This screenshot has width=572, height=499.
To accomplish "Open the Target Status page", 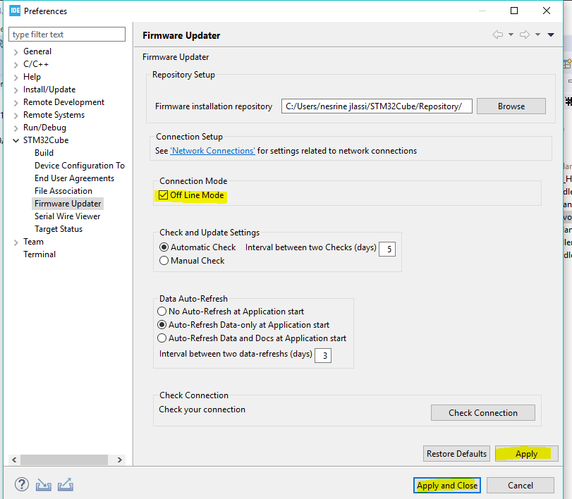I will click(59, 229).
